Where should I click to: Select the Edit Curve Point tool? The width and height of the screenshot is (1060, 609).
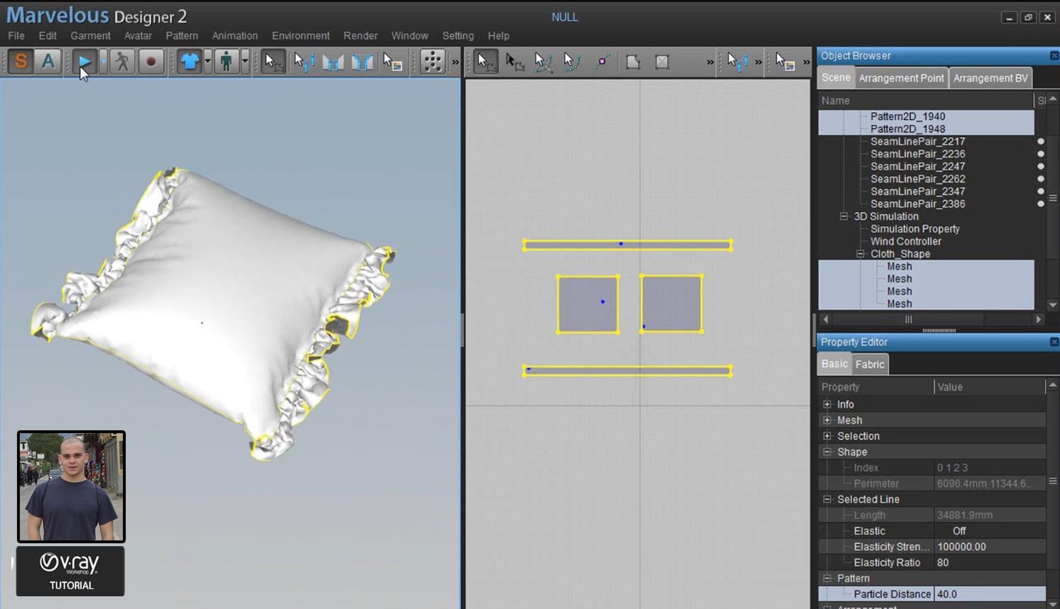[572, 62]
